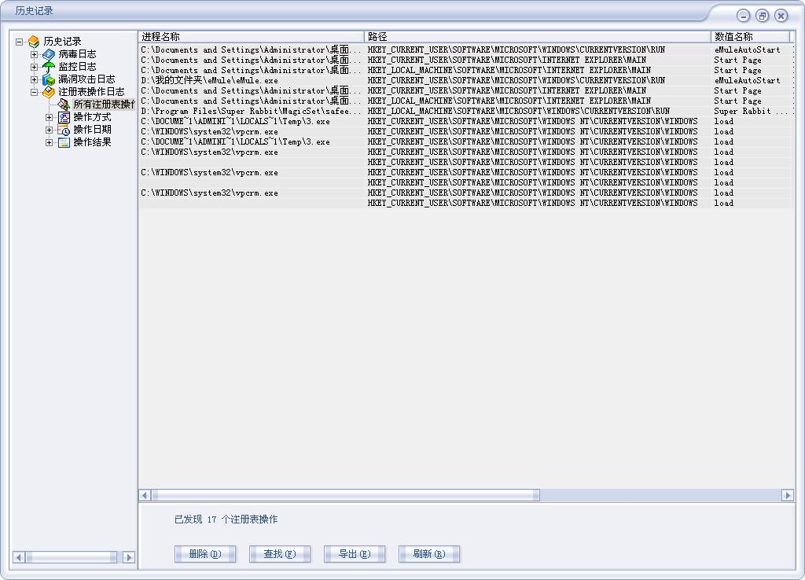Click the 漏洞攻击日志 icon
This screenshot has height=580, width=805.
(x=49, y=79)
